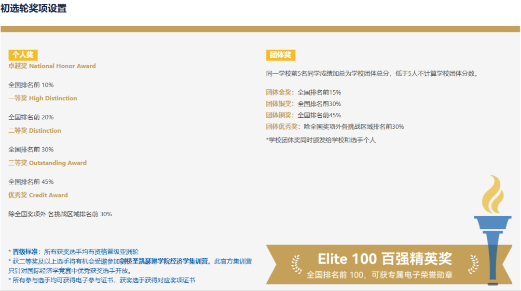521x291 pixels.
Task: Click 除全国奖项外 各挑战区域排名前 30% line
Action: point(60,214)
